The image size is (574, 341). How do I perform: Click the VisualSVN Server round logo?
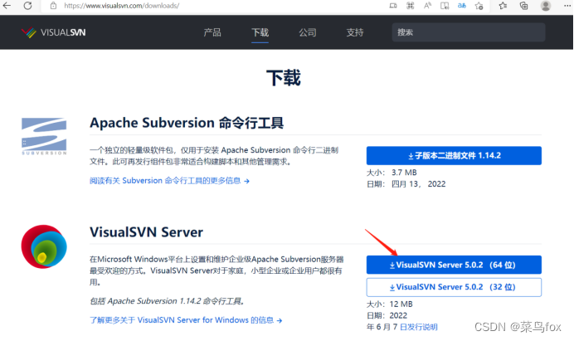pos(44,246)
